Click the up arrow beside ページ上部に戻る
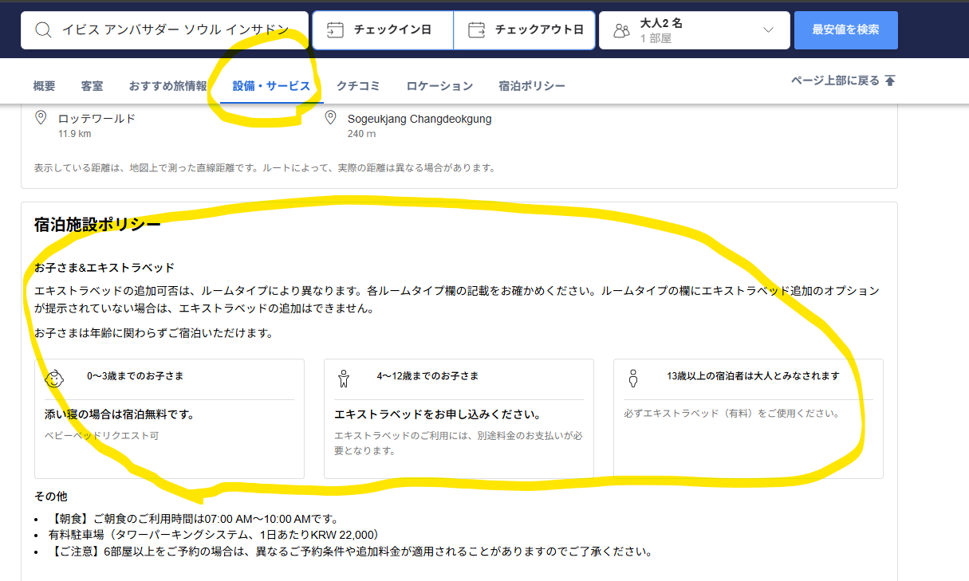The width and height of the screenshot is (969, 581). (x=890, y=80)
